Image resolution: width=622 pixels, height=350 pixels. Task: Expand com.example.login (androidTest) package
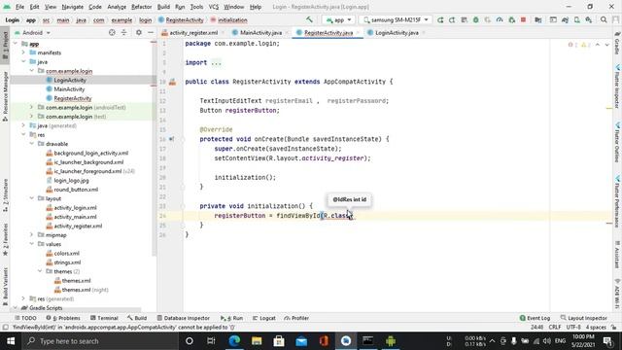point(32,108)
